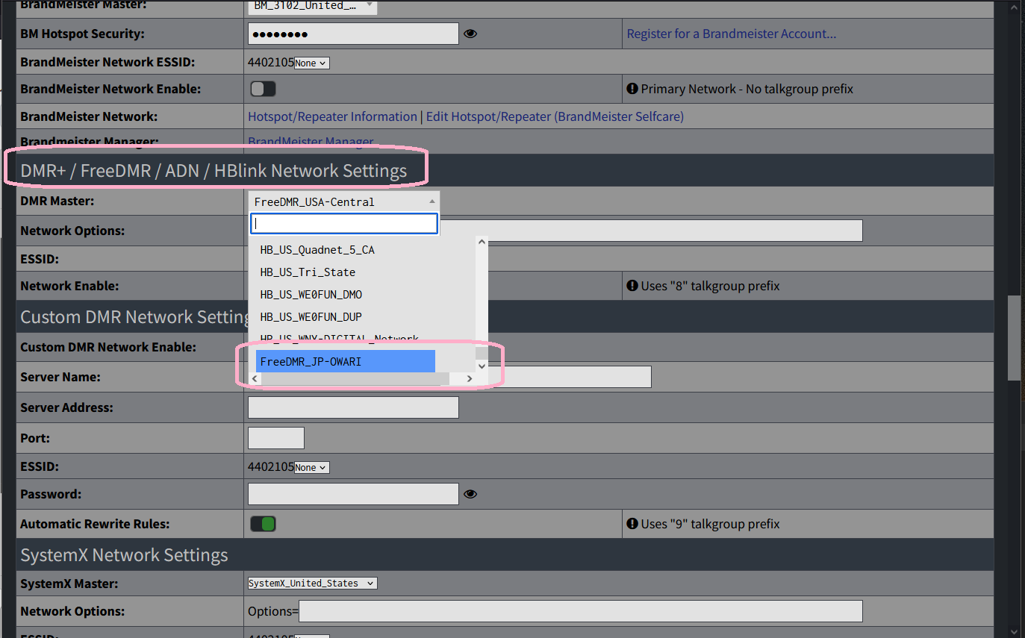Open Edit Hotspot/Repeater (BrandMeister Selfcare) link
The image size is (1025, 638).
point(555,116)
